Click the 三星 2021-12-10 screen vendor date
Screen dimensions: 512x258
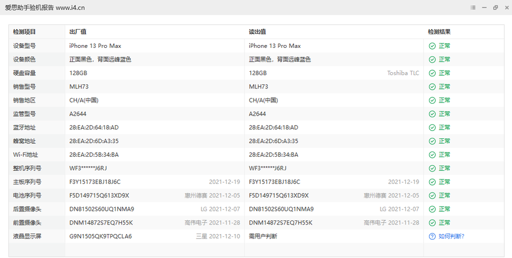[x=218, y=236]
